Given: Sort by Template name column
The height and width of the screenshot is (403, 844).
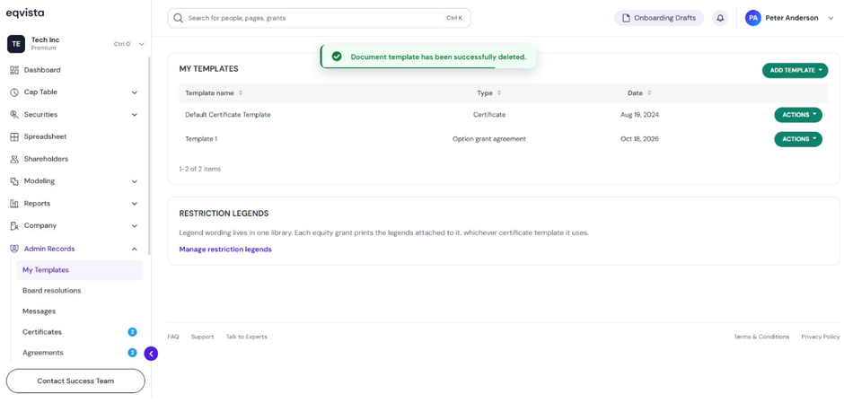Looking at the screenshot, I should pyautogui.click(x=241, y=93).
